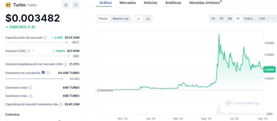Open the Gráfico tab

(x=105, y=3)
